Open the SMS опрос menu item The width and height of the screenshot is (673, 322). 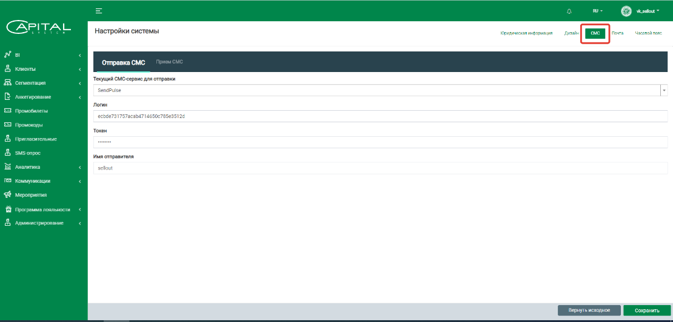[x=27, y=153]
